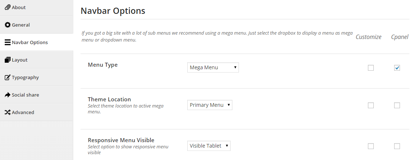Viewport: 412px width, 160px height.
Task: Go to the General settings tab
Action: pyautogui.click(x=36, y=25)
